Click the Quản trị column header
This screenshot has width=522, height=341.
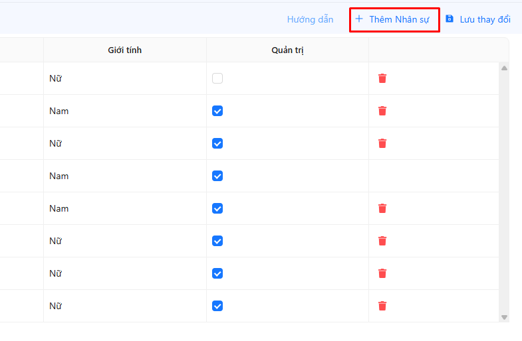[x=287, y=50]
